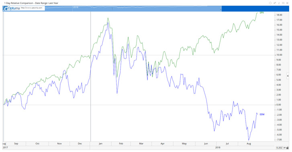Expand the side panel with the arrow tab

tap(288, 76)
